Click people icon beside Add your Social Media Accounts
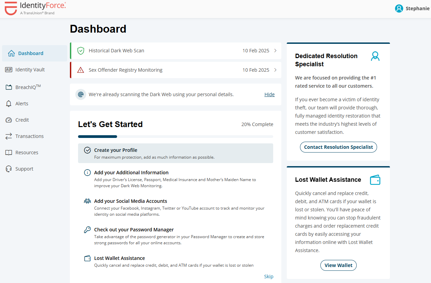 click(x=87, y=201)
